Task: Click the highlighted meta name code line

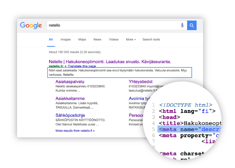Action: pyautogui.click(x=189, y=129)
